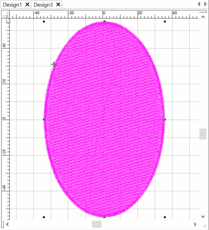
Task: Click the horizontal scrollbar thumb
Action: click(97, 224)
